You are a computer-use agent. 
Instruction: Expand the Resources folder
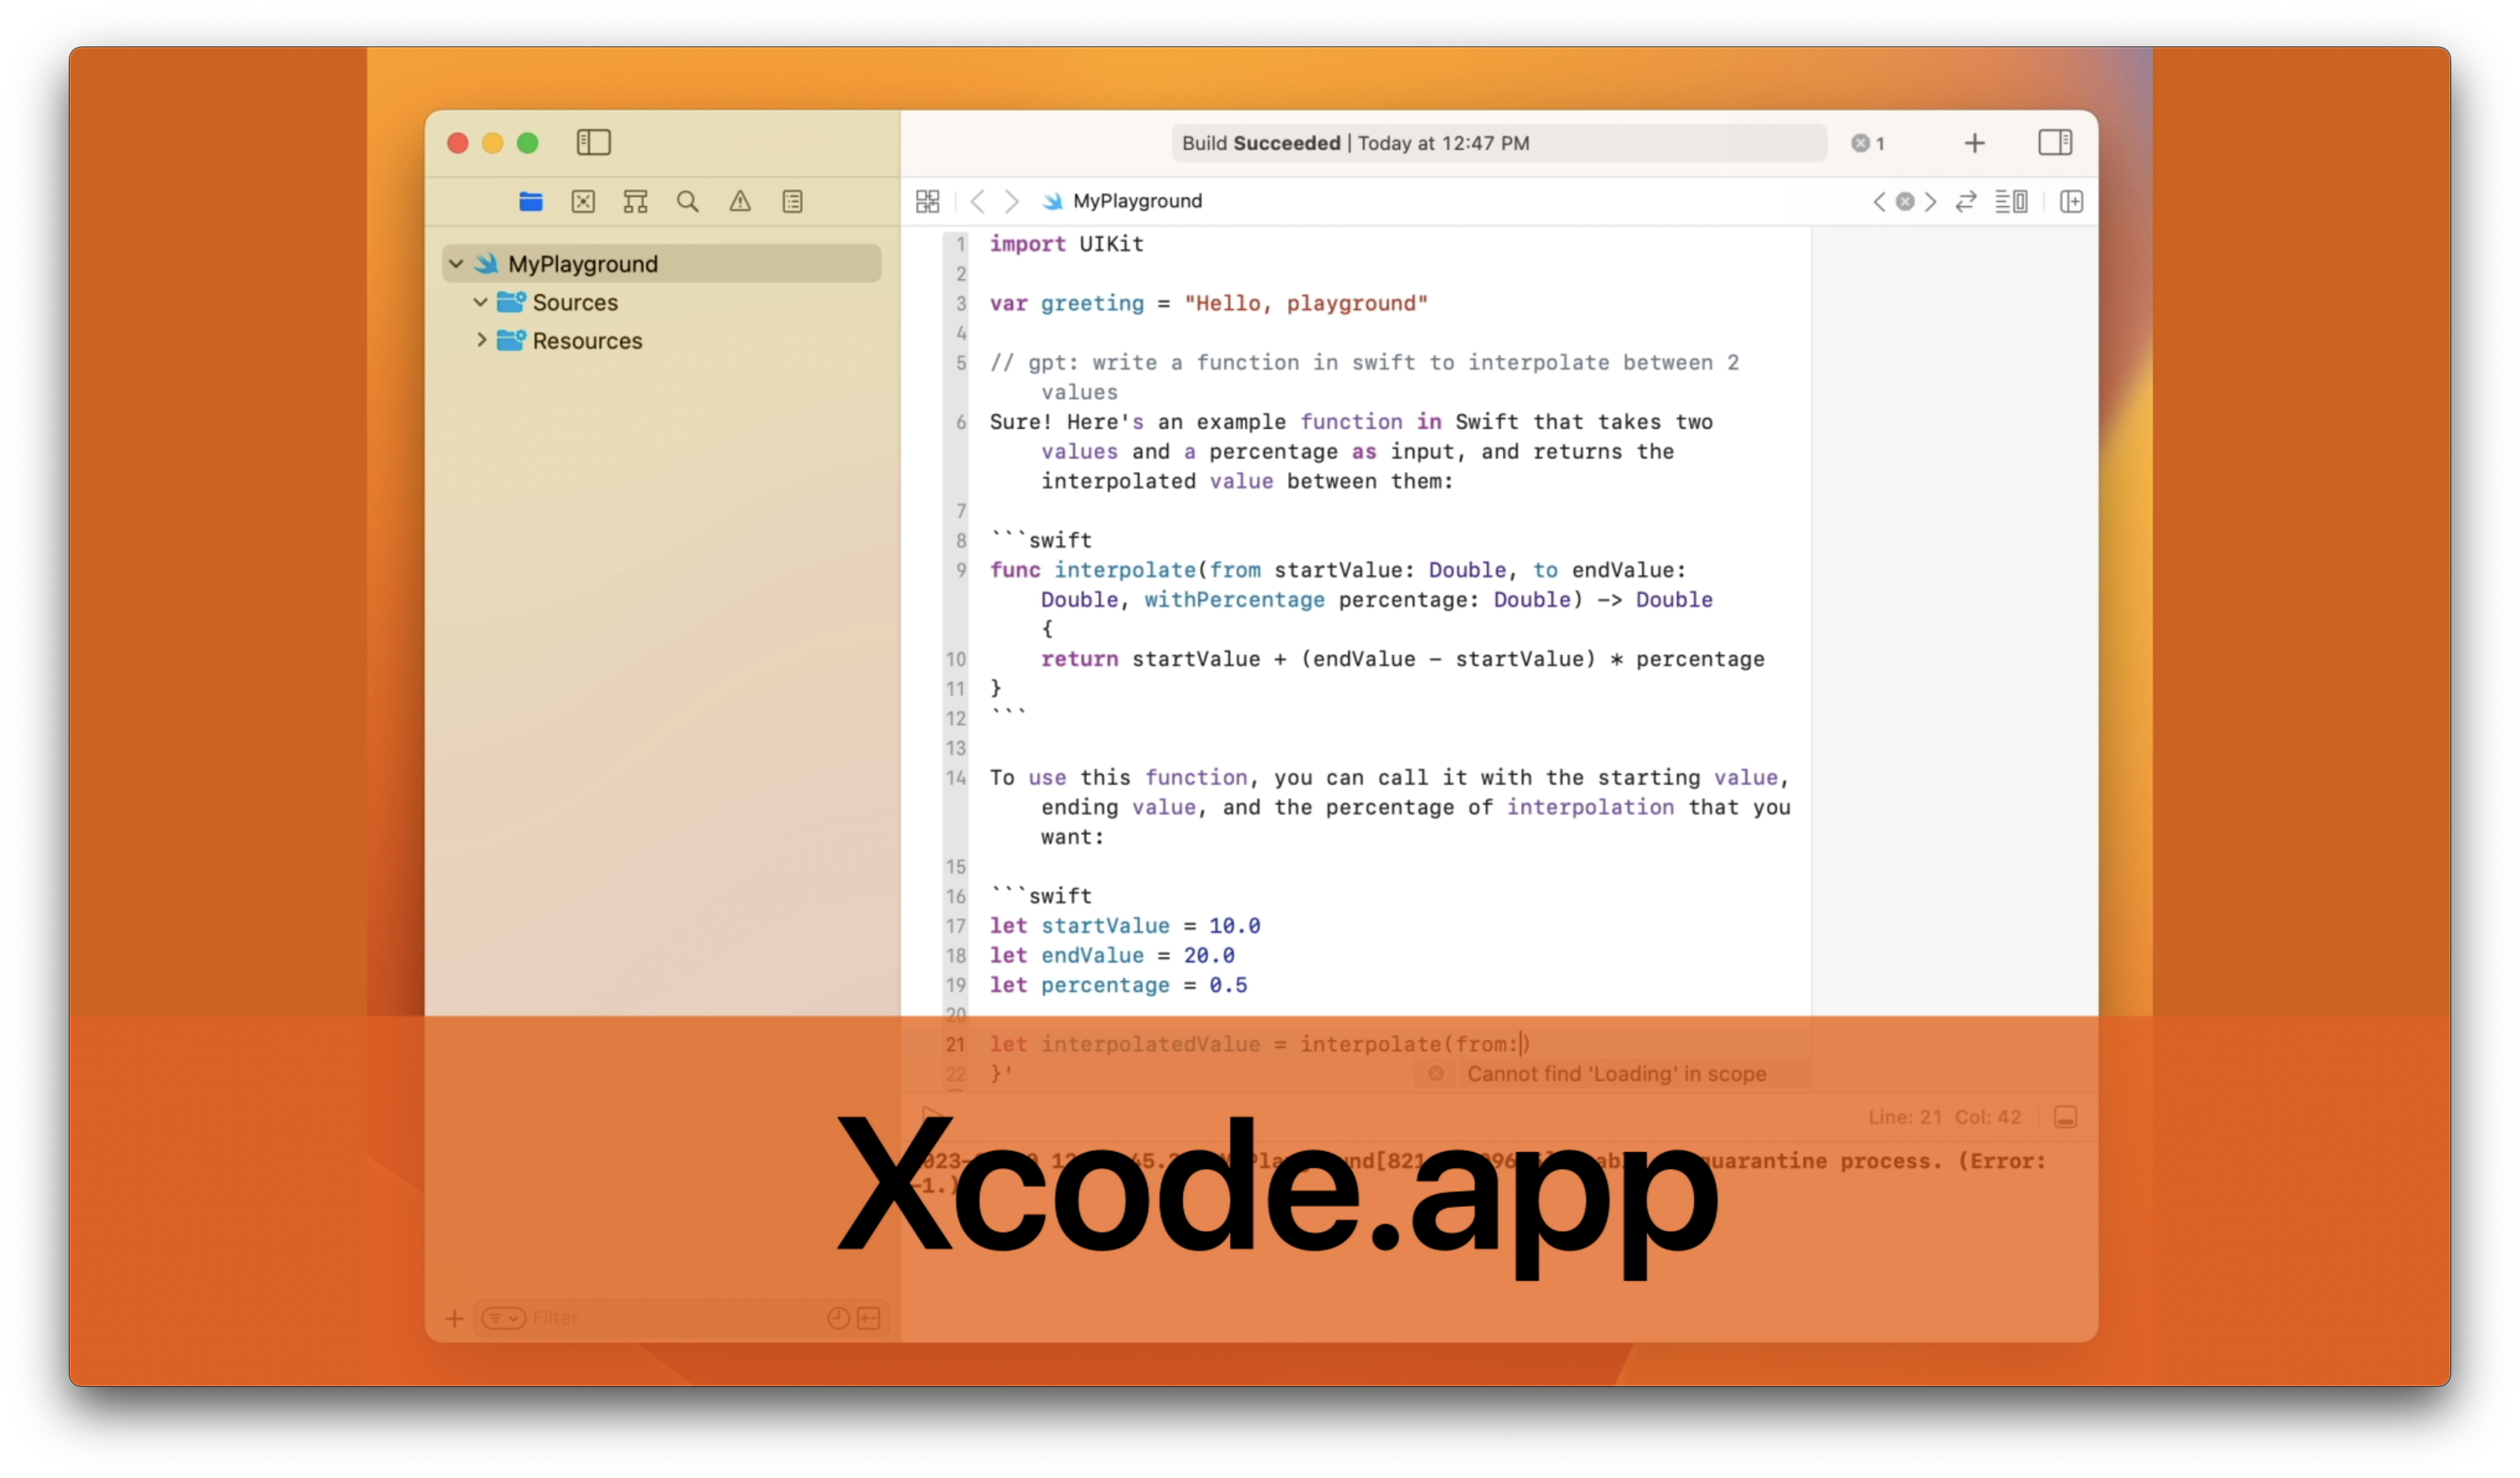click(x=481, y=340)
